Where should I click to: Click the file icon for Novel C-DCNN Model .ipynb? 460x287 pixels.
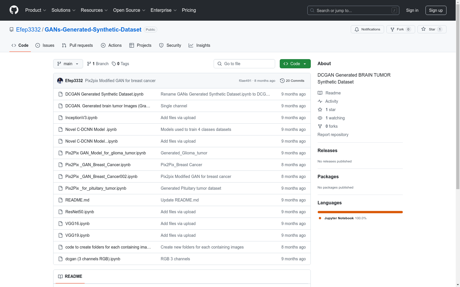[x=60, y=129]
